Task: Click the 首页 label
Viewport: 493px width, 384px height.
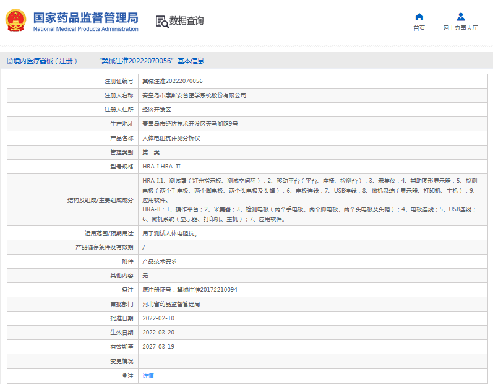Action: (x=419, y=28)
